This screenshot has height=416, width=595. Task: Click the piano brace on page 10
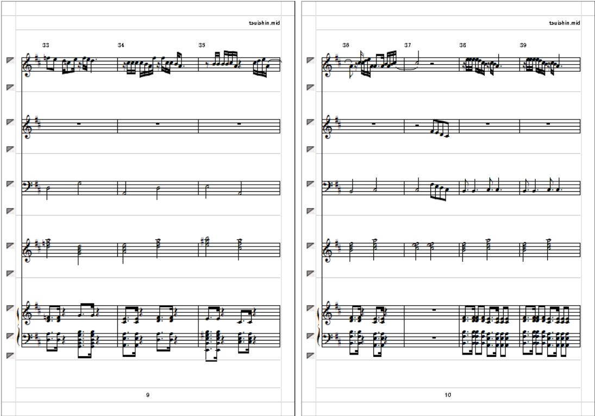318,326
